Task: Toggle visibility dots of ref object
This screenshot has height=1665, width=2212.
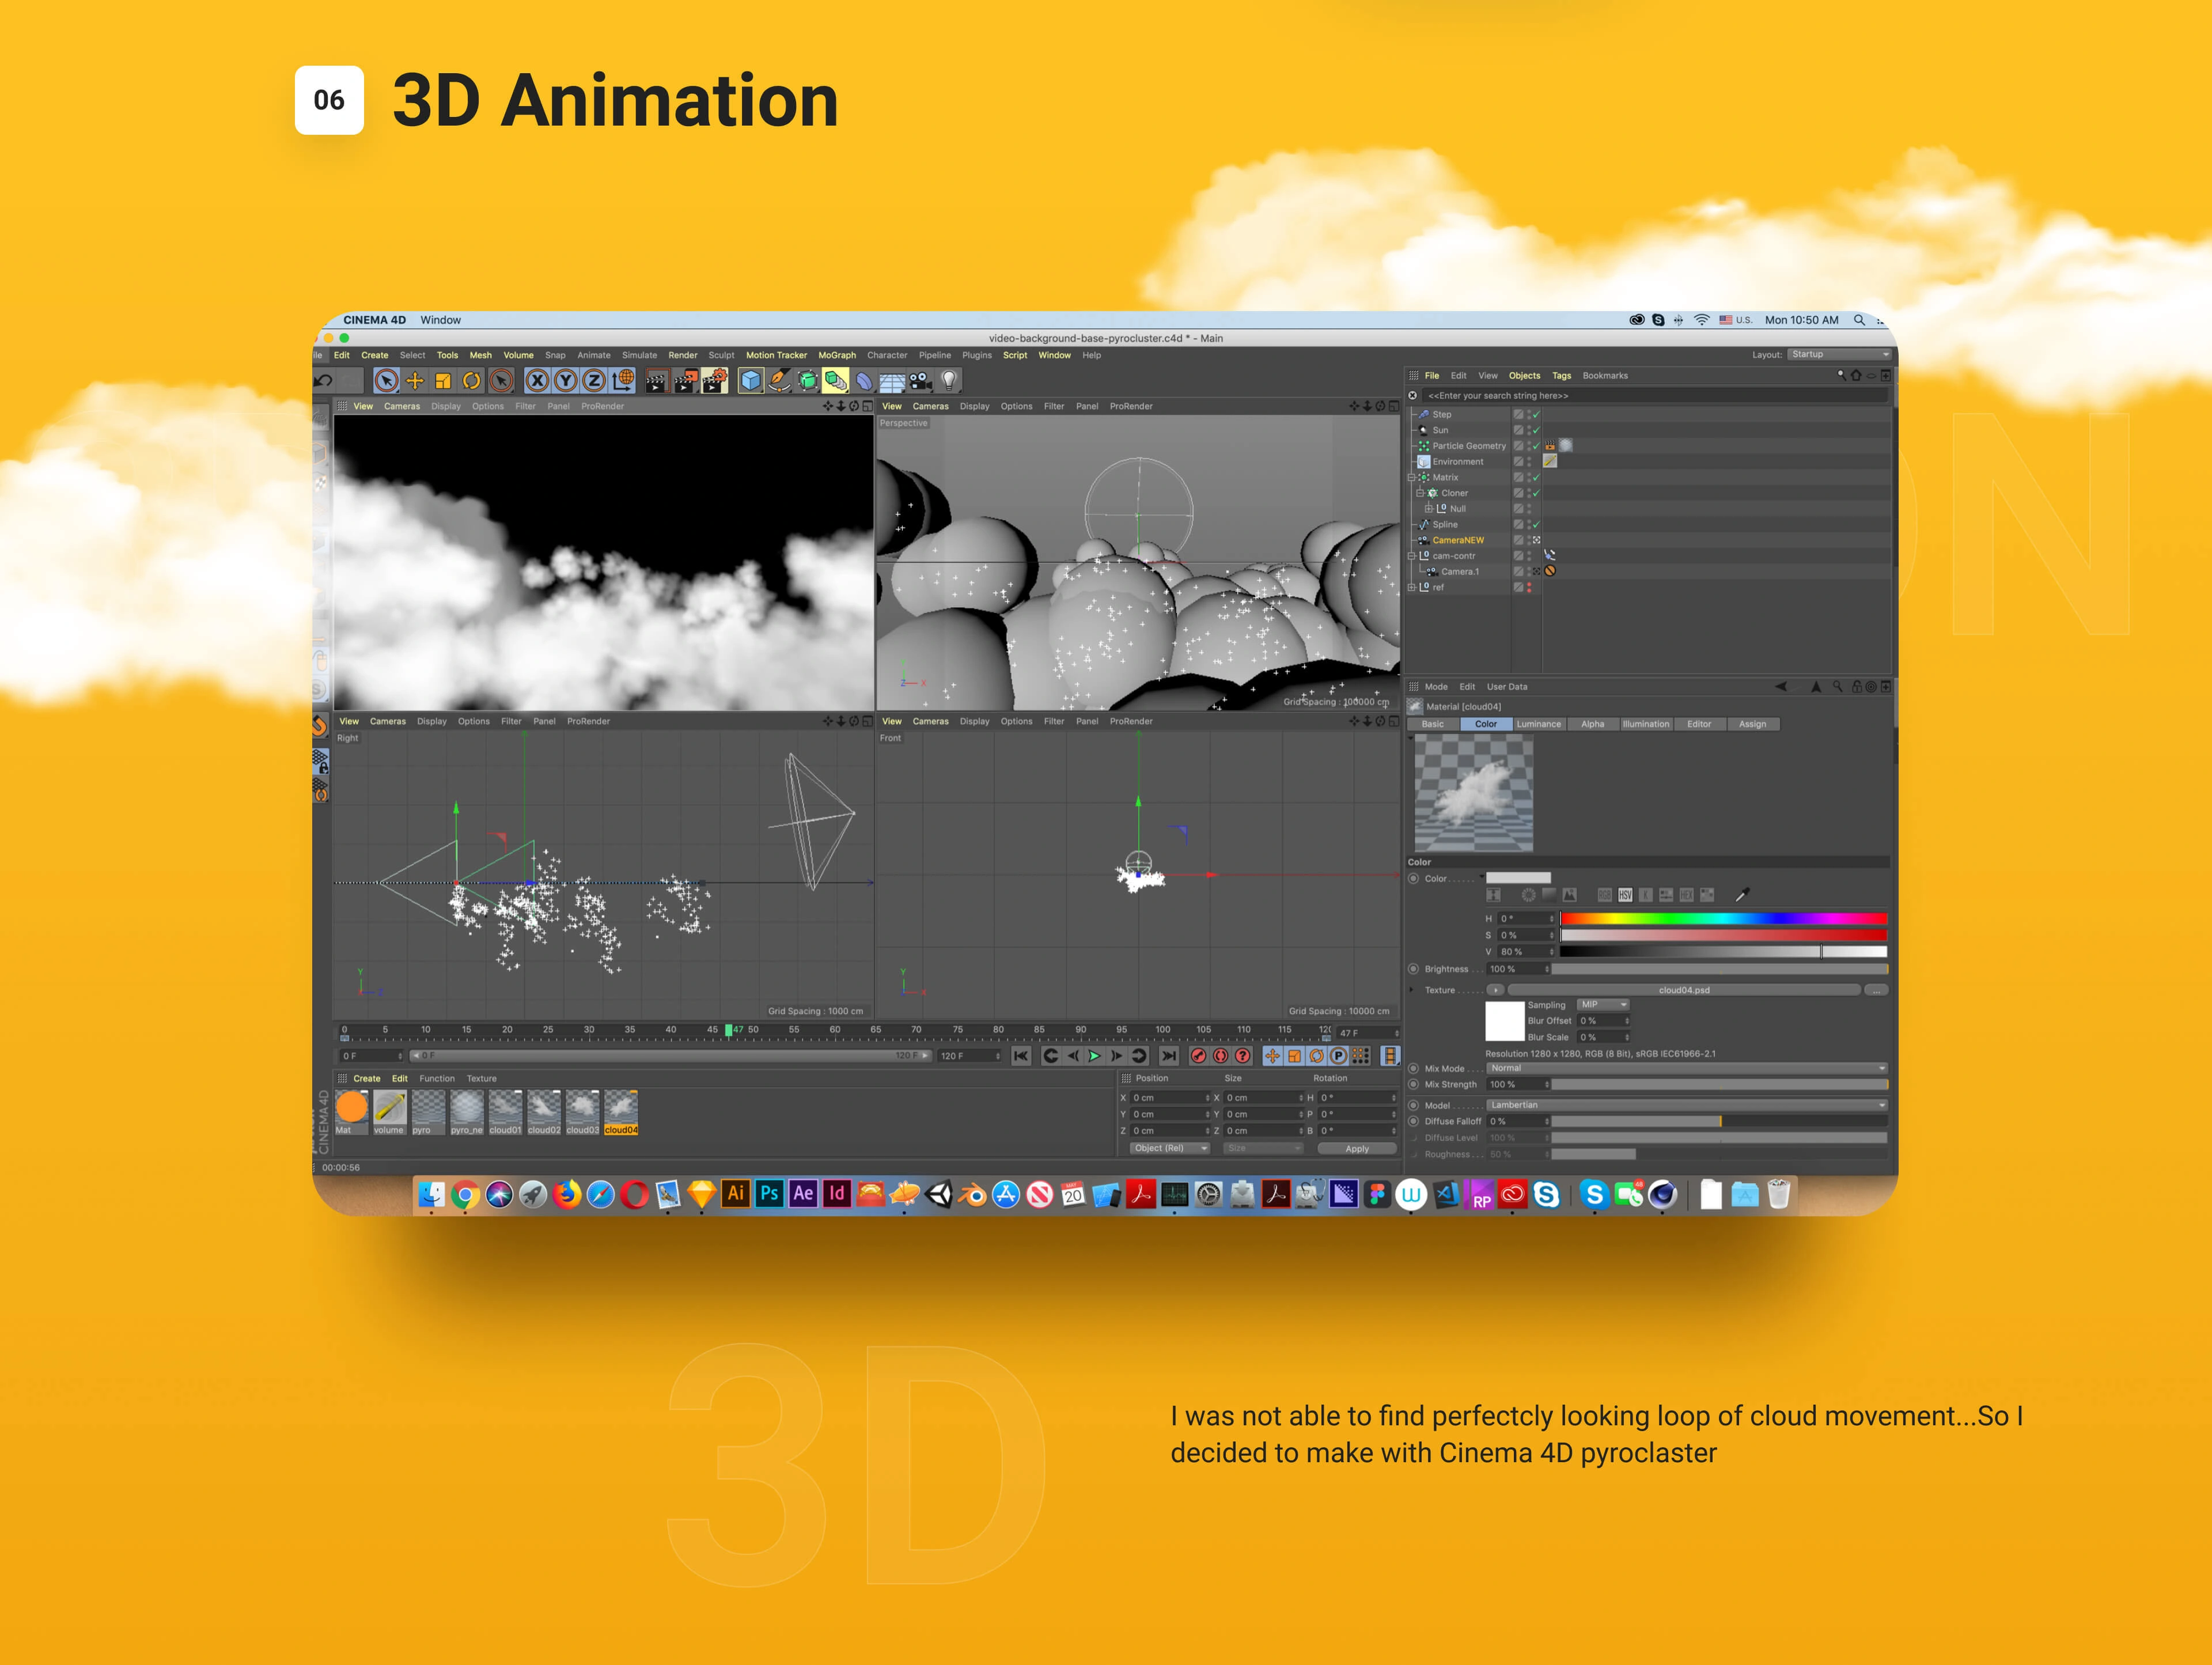Action: [x=1529, y=588]
